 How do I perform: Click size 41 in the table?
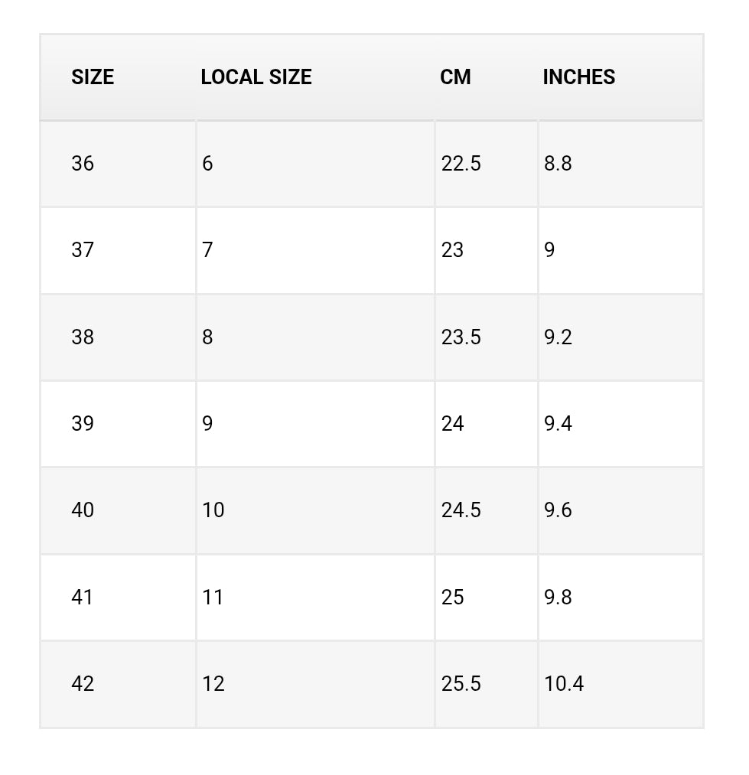coord(83,598)
